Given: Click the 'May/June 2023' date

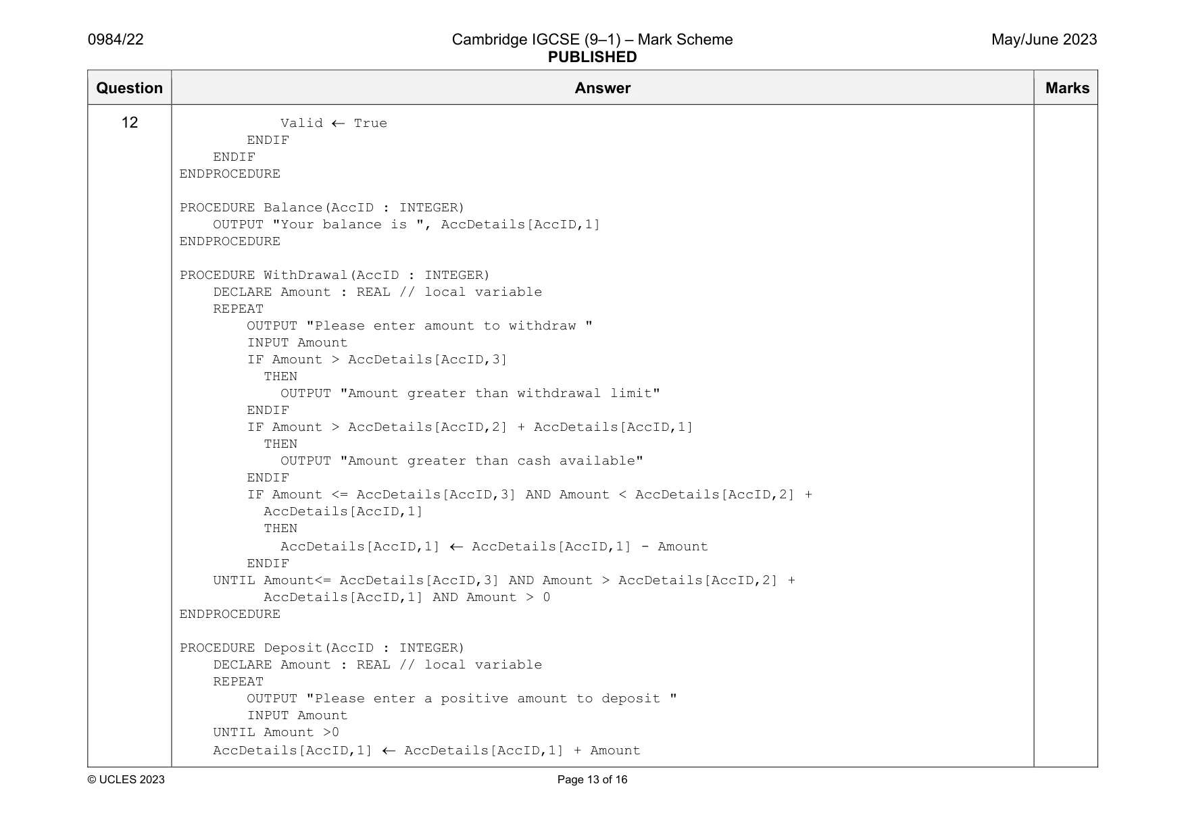Looking at the screenshot, I should [x=1044, y=39].
